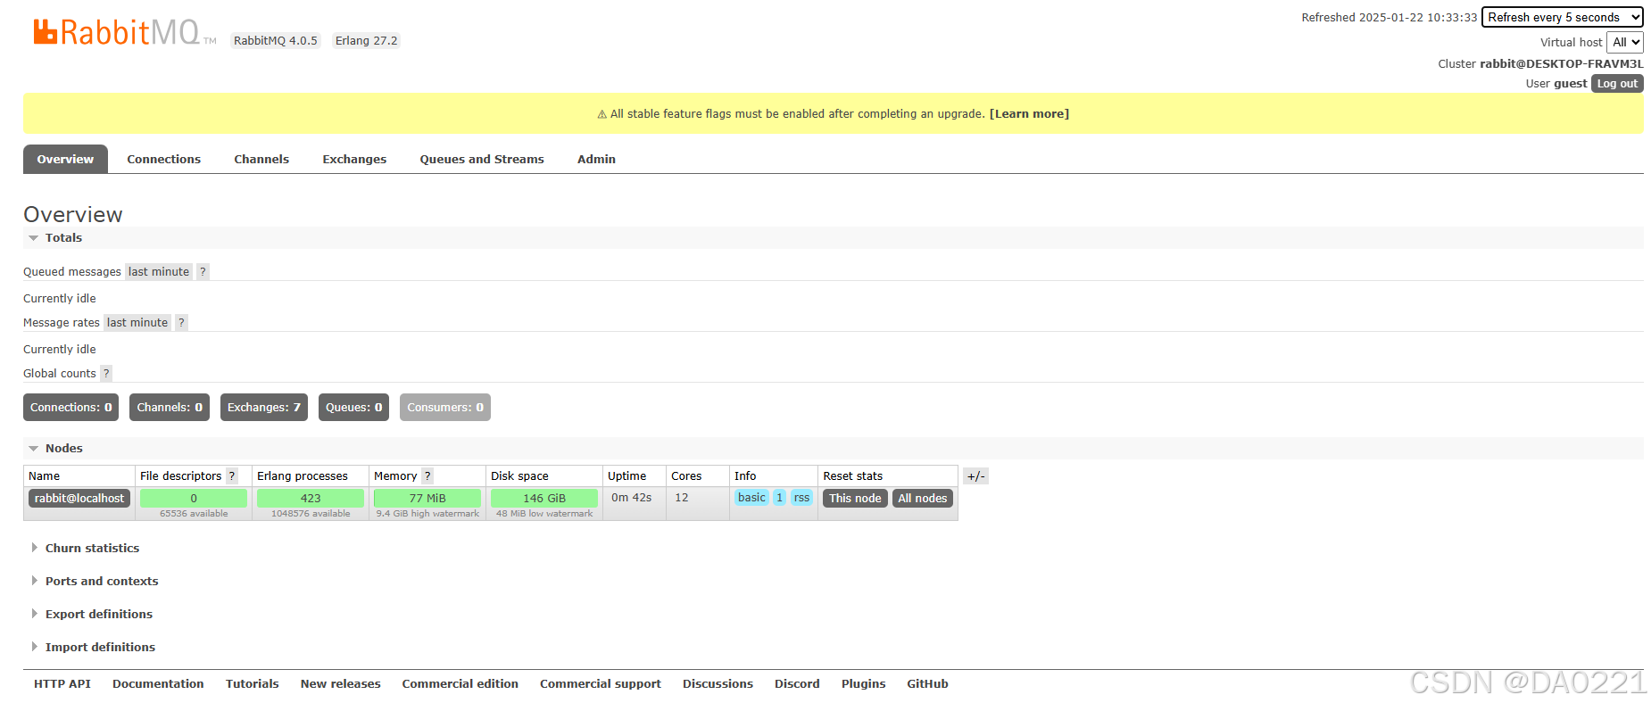The image size is (1651, 711).
Task: Open help for File descriptors column
Action: point(232,476)
